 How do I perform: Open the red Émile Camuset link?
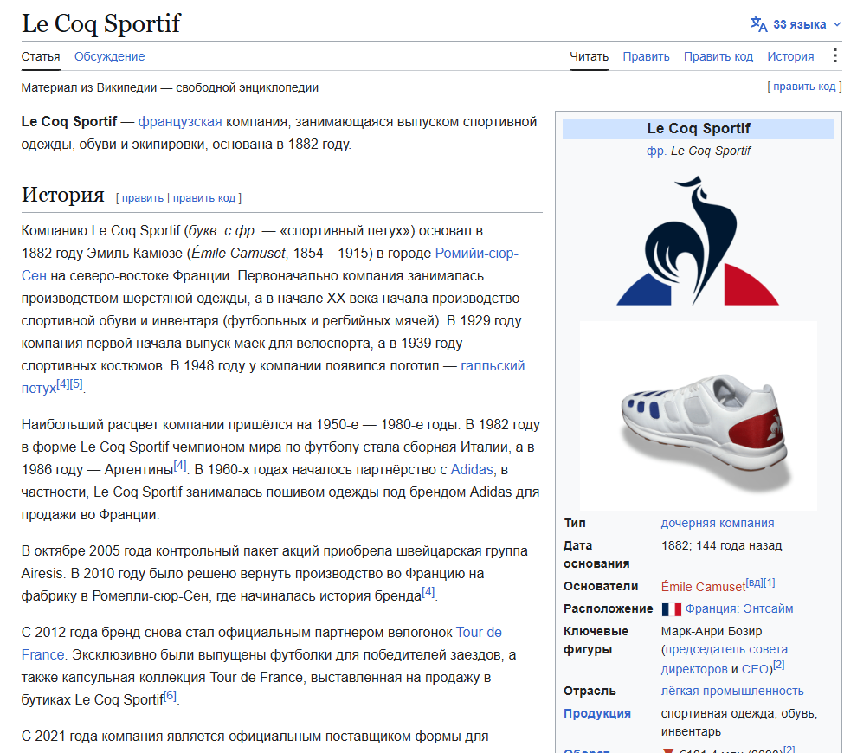703,587
